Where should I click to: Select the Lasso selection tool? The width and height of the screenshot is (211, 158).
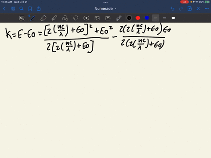pyautogui.click(x=76, y=18)
